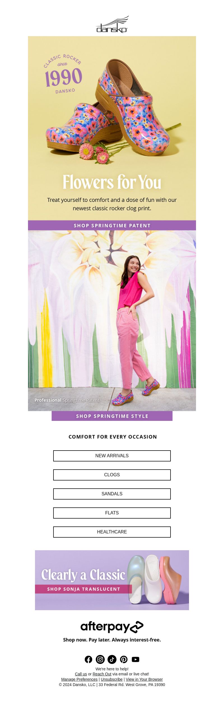Select the Flats category button
The image size is (224, 702).
[112, 513]
